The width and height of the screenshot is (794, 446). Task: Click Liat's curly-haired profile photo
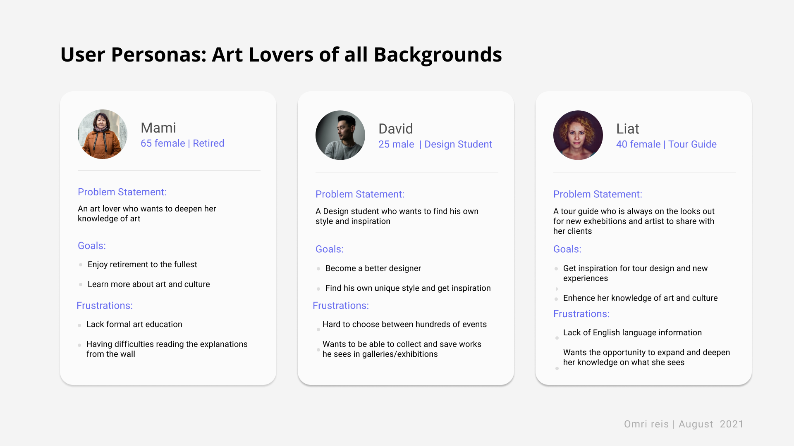(578, 135)
